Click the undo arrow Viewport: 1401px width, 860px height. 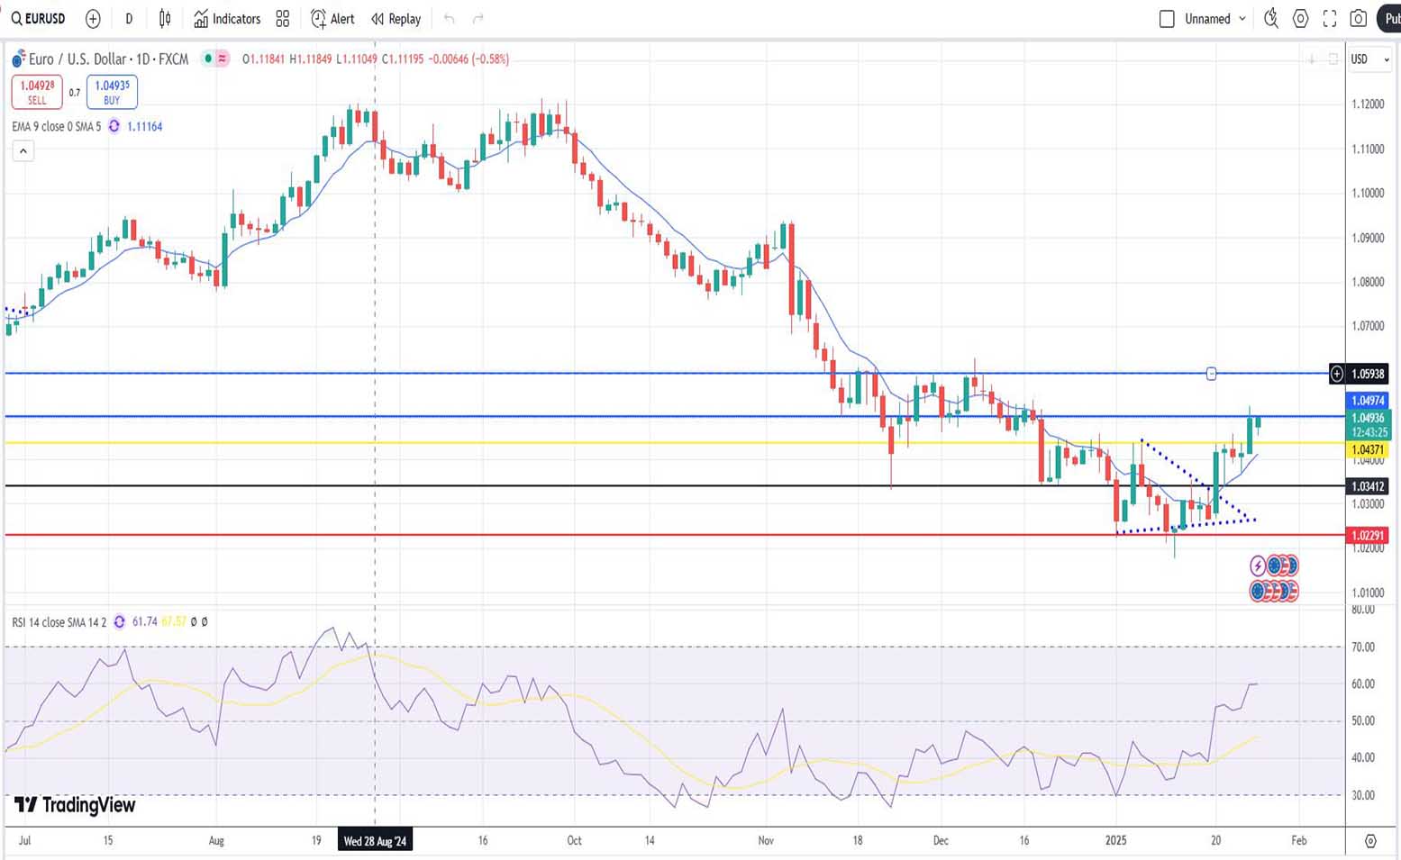450,18
